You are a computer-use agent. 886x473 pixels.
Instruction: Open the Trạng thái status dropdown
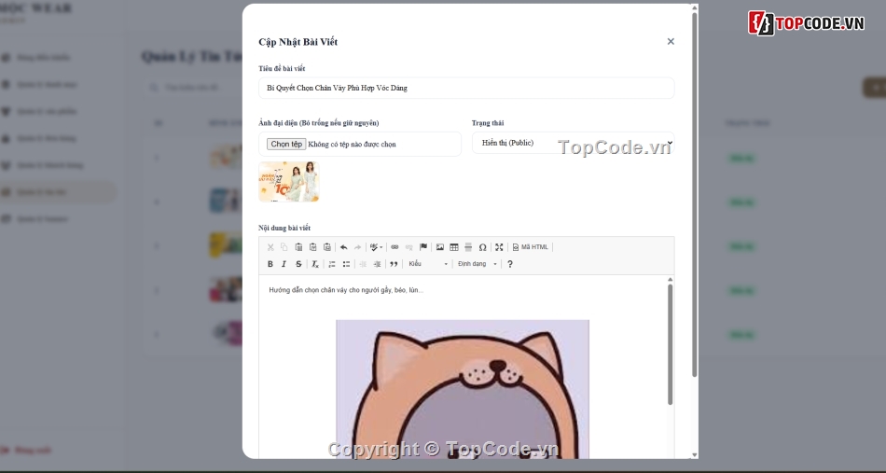point(573,143)
